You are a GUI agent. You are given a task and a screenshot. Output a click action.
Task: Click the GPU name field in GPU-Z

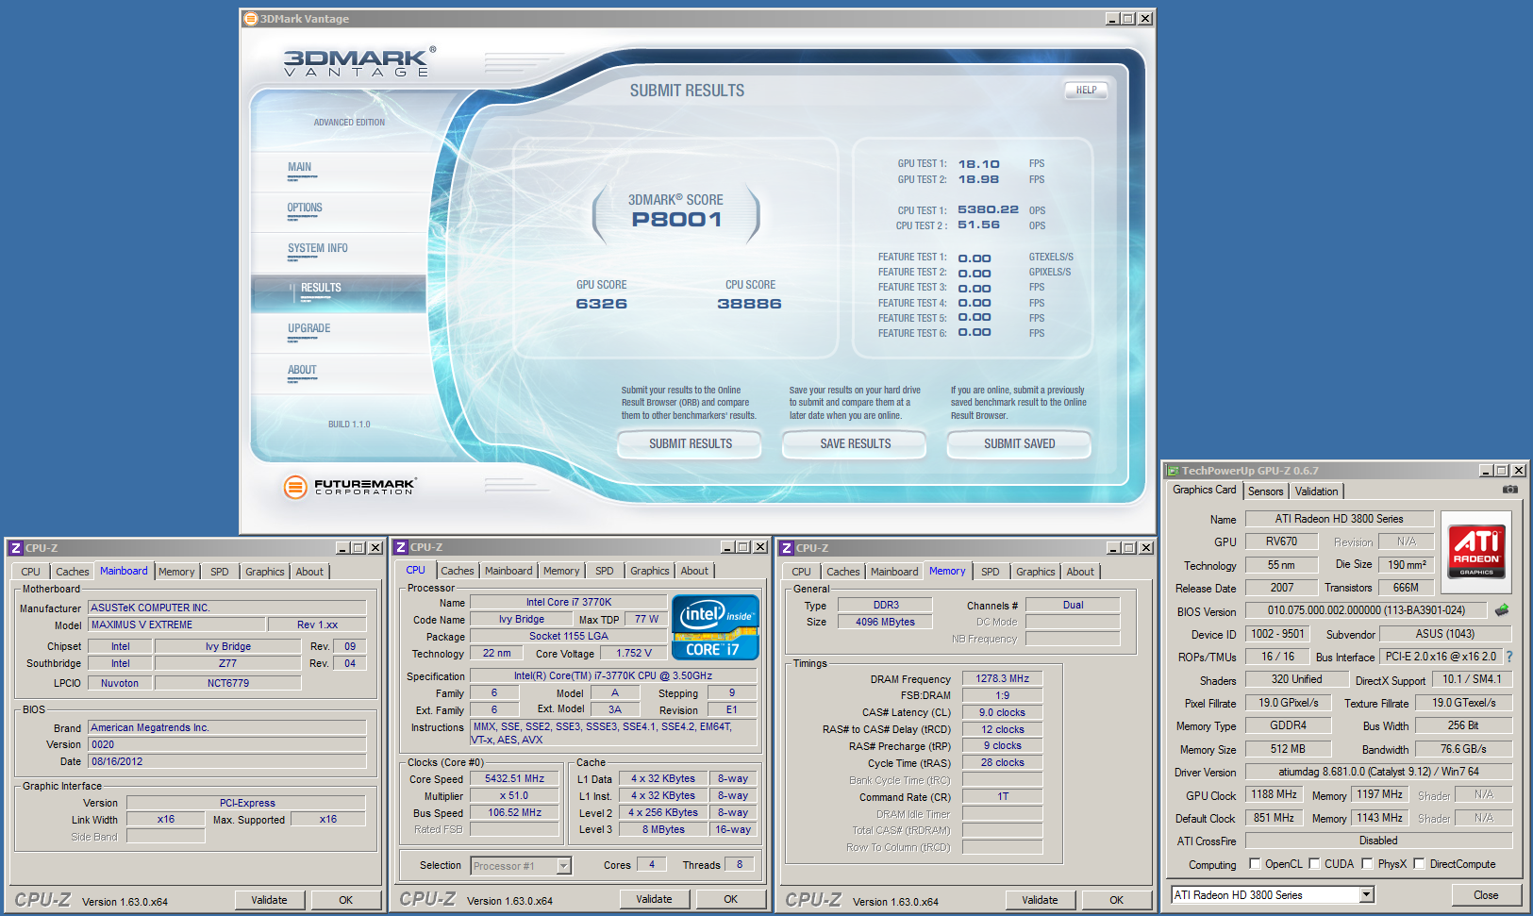pos(1340,519)
